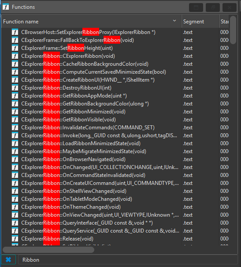
Task: Select CExplorerRibbon::OnShellViewChanged(void) entry
Action: coord(74,191)
